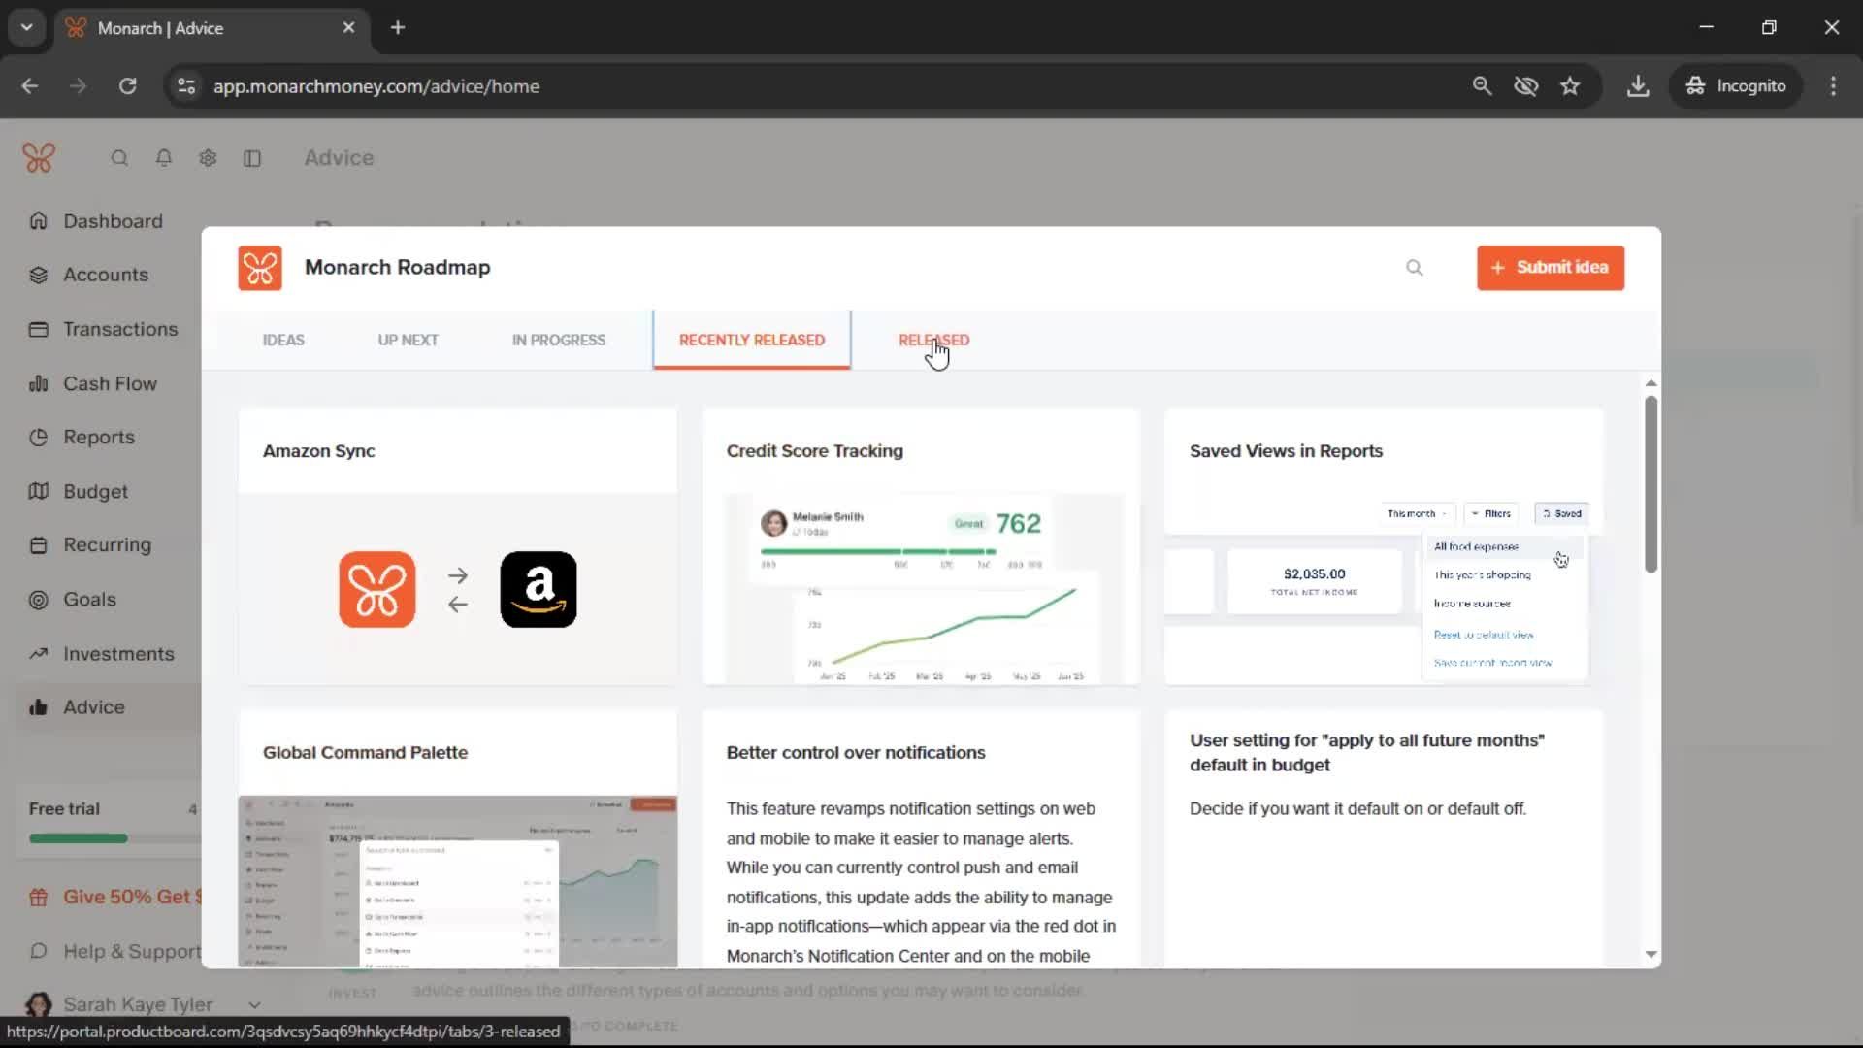
Task: Click the Monarch butterfly logo in sidebar
Action: coord(39,157)
